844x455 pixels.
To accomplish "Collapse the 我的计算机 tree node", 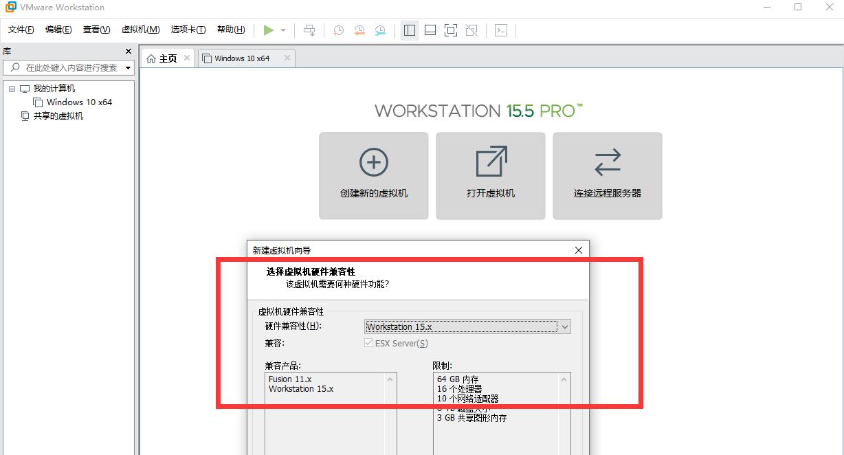I will coord(12,89).
